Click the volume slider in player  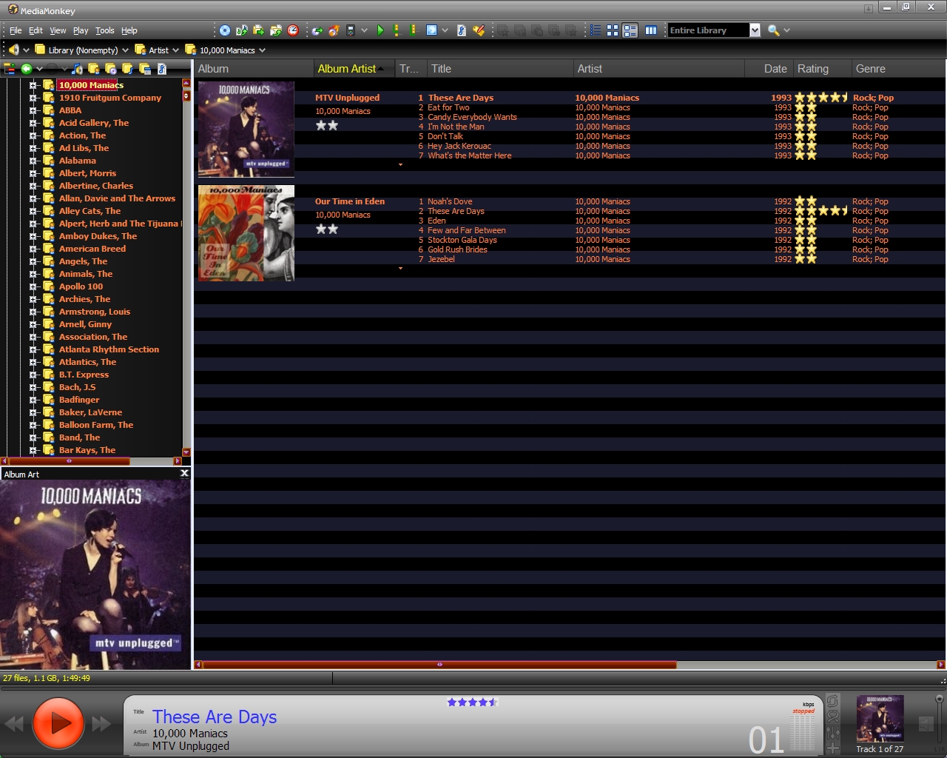(x=939, y=722)
